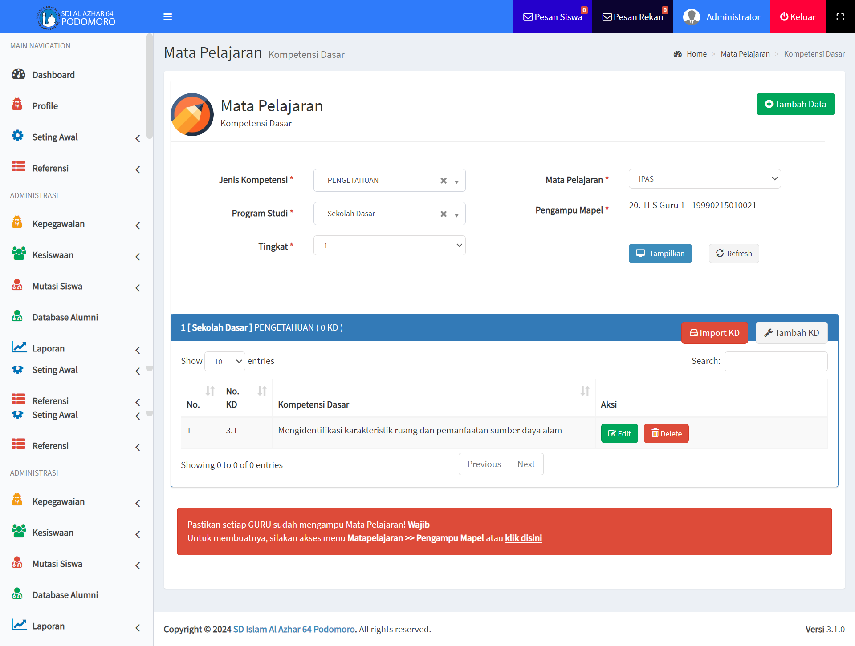Clear the PENGETAHUAN selection with x
The height and width of the screenshot is (646, 855).
(x=443, y=181)
